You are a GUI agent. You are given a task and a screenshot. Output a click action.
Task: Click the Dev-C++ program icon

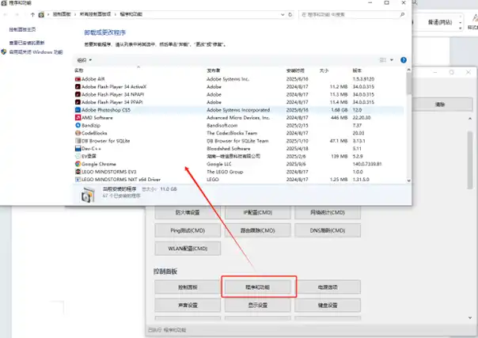(78, 149)
